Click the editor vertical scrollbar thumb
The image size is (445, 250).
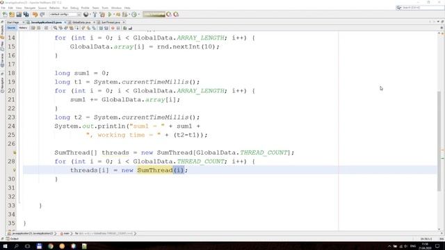pos(439,141)
